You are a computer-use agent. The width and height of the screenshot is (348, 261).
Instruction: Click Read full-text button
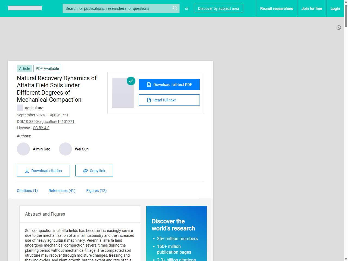click(x=169, y=100)
